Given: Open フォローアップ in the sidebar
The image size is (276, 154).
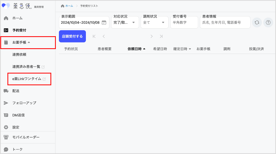Looking at the screenshot, I should tap(24, 103).
